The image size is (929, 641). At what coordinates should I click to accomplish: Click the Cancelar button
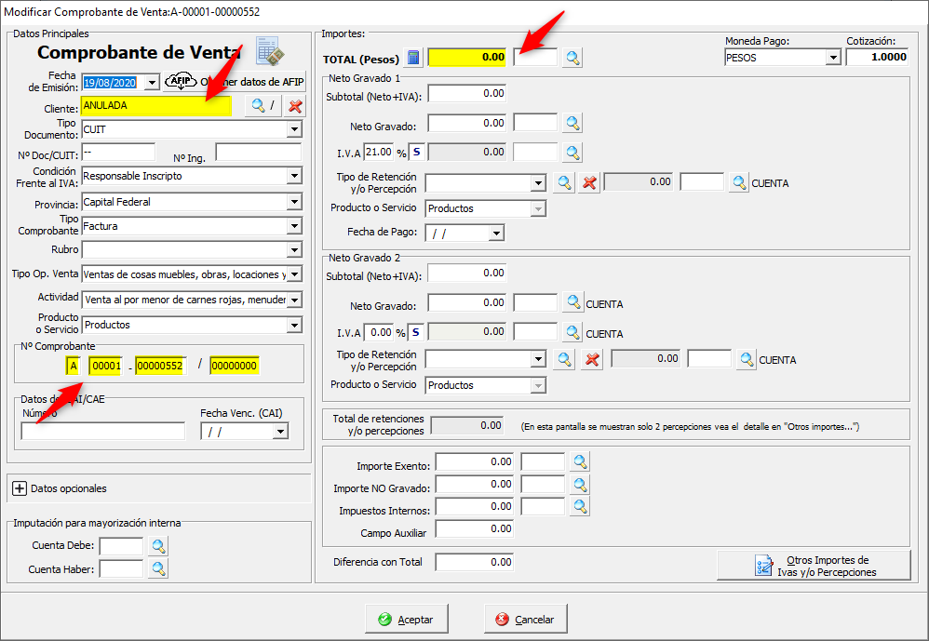[x=526, y=619]
